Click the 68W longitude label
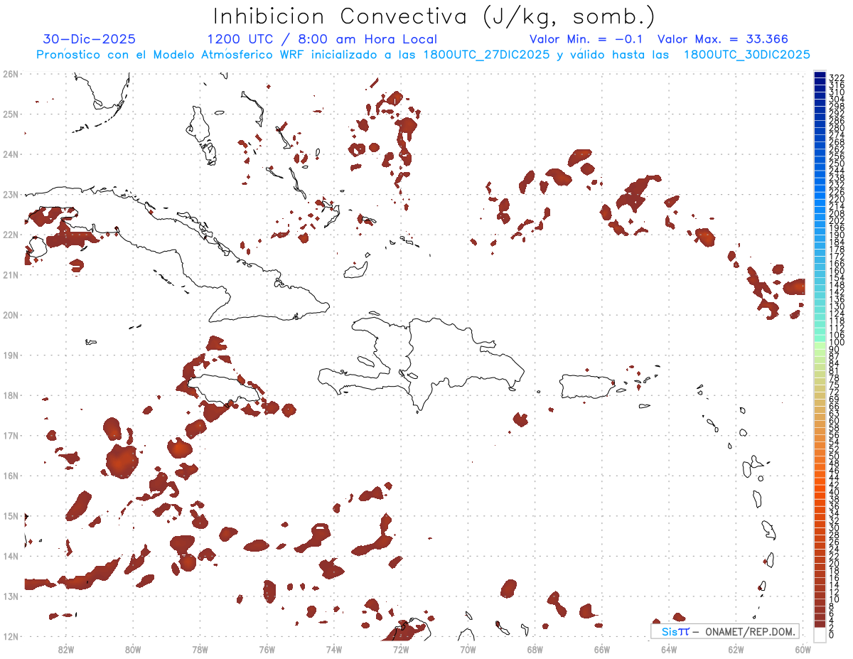Screen dimensions: 853x659 click(x=535, y=649)
